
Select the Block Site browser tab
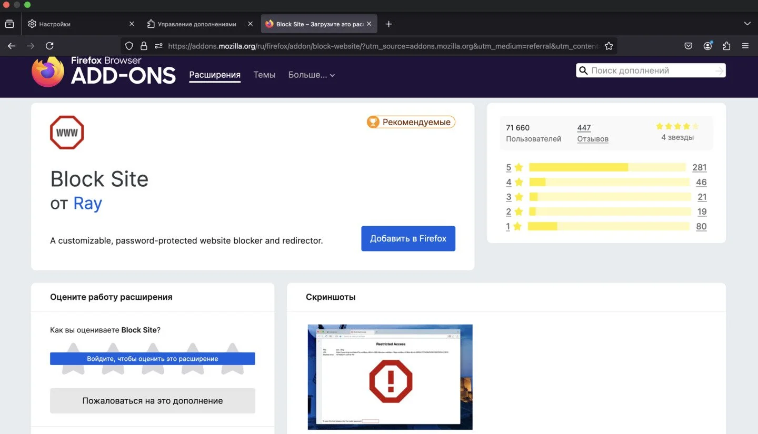point(318,24)
